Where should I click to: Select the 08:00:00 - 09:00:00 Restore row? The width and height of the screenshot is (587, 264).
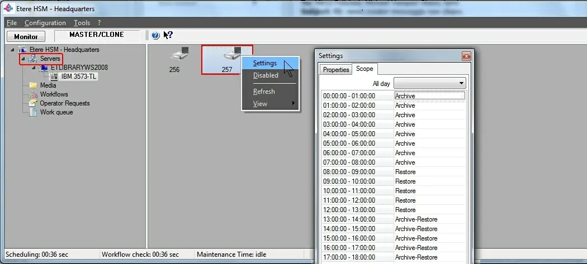[x=393, y=172]
